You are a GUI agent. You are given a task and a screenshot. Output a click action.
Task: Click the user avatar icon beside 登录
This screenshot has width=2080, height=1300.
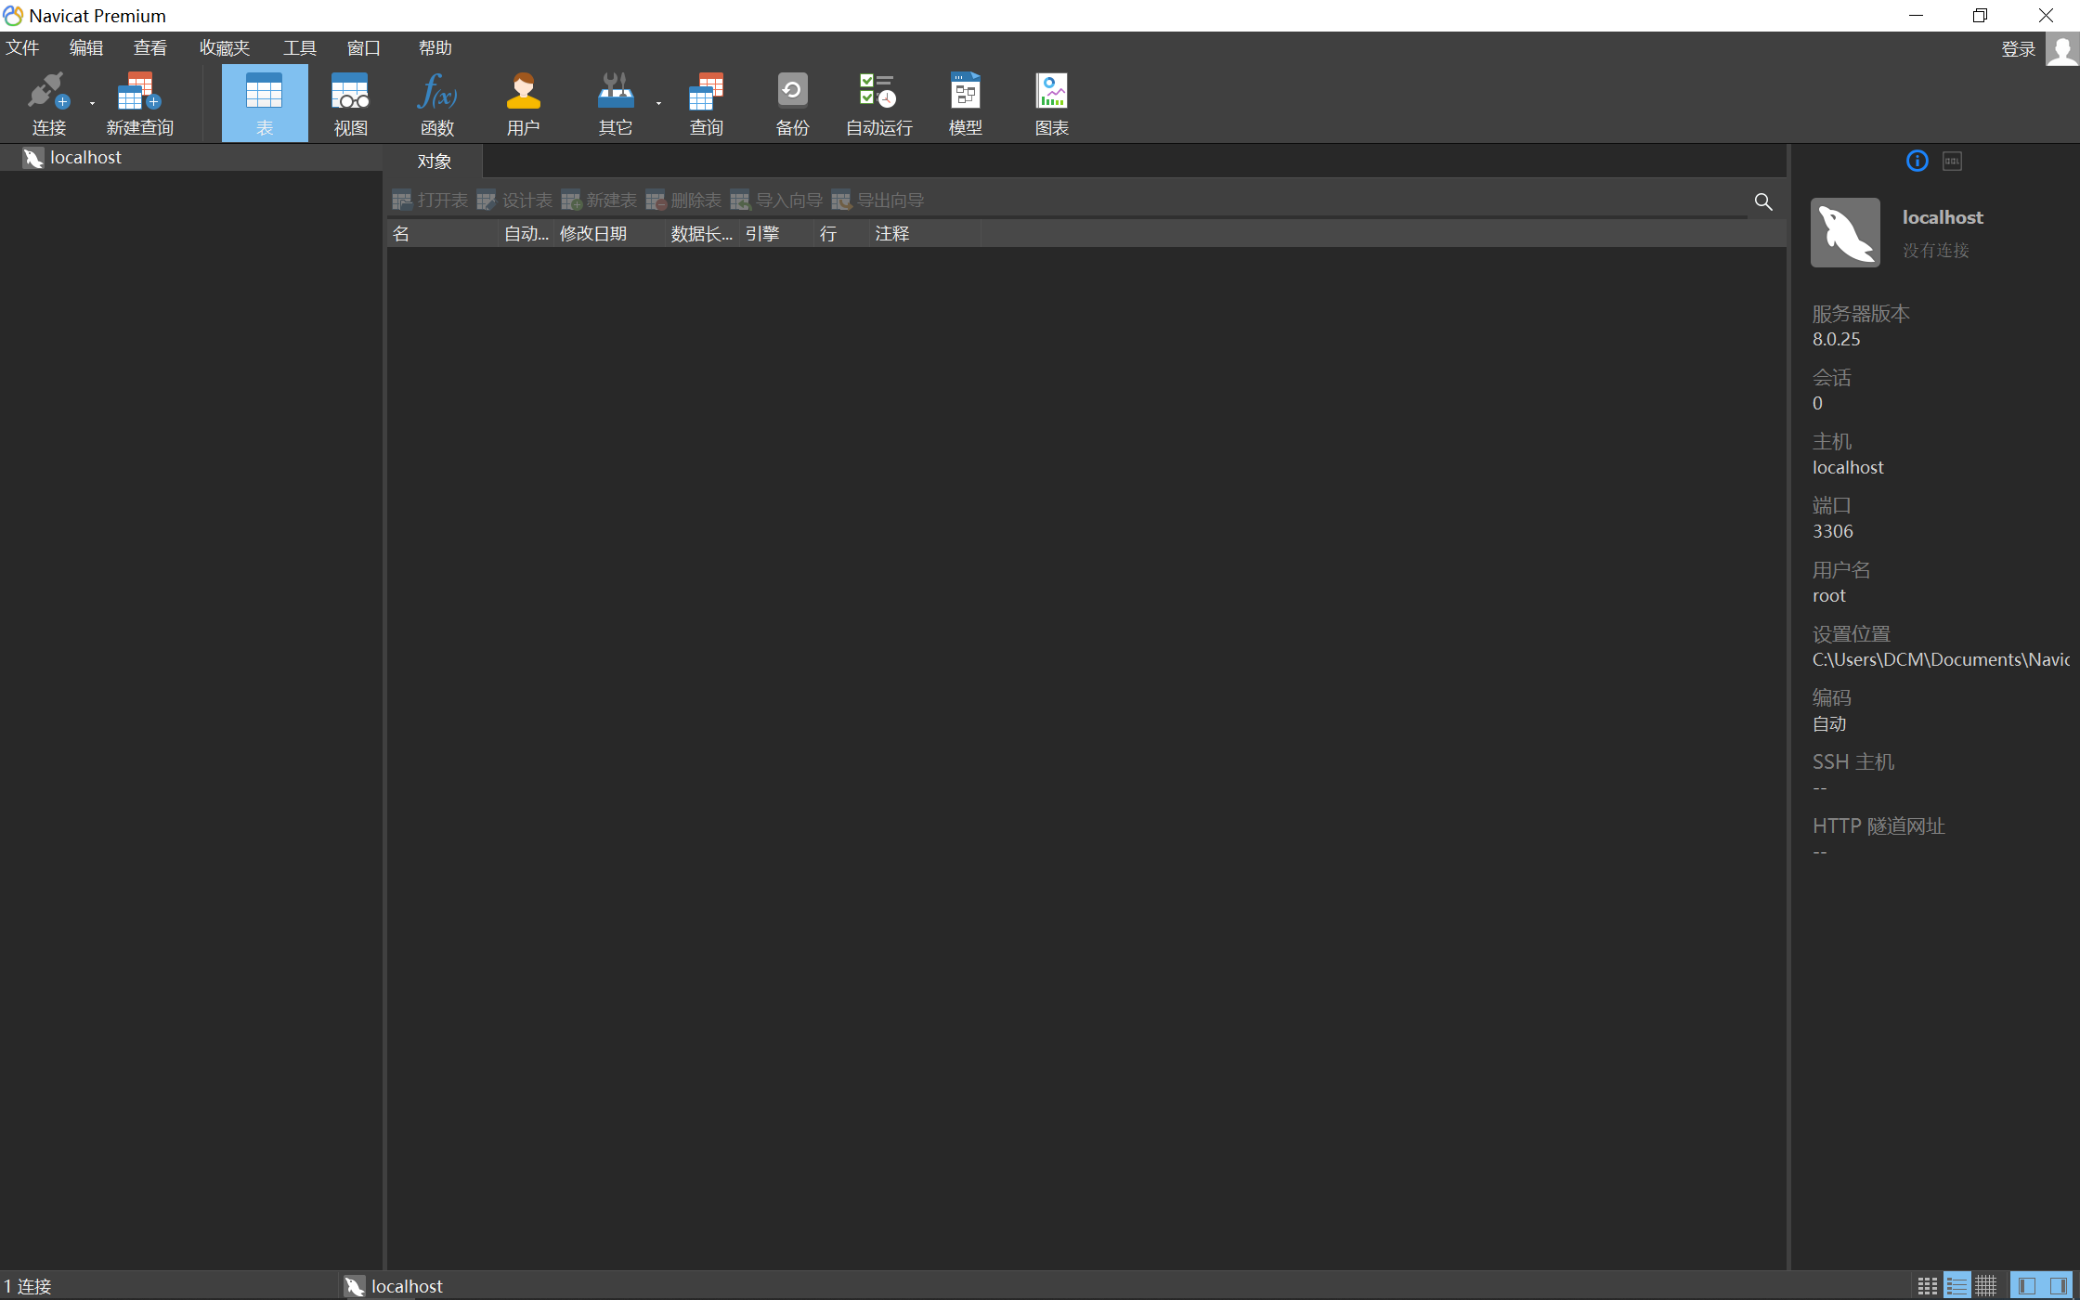pyautogui.click(x=2062, y=49)
